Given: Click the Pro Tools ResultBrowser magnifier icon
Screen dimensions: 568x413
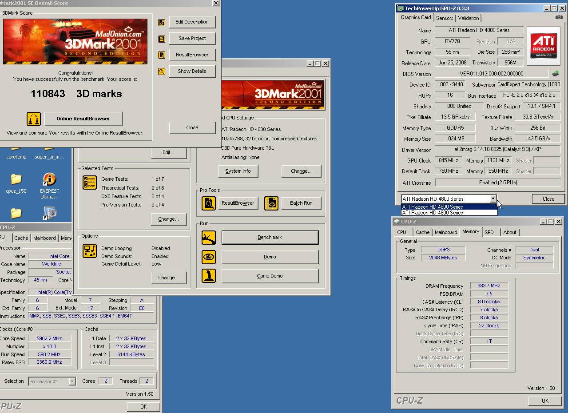Looking at the screenshot, I should 209,203.
